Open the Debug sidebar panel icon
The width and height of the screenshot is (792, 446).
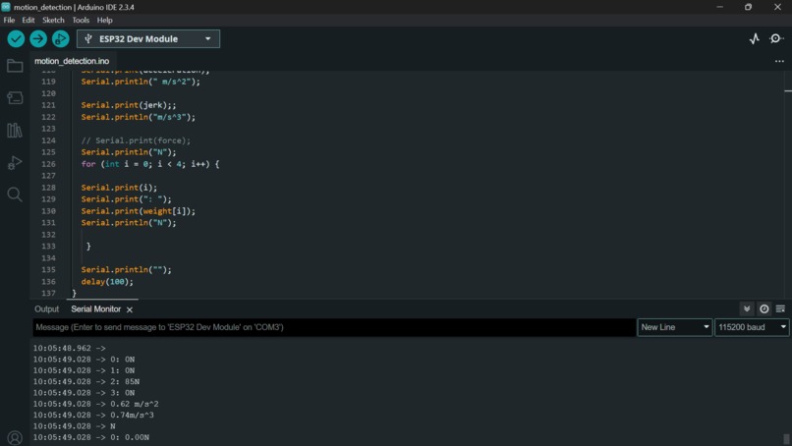pos(15,163)
